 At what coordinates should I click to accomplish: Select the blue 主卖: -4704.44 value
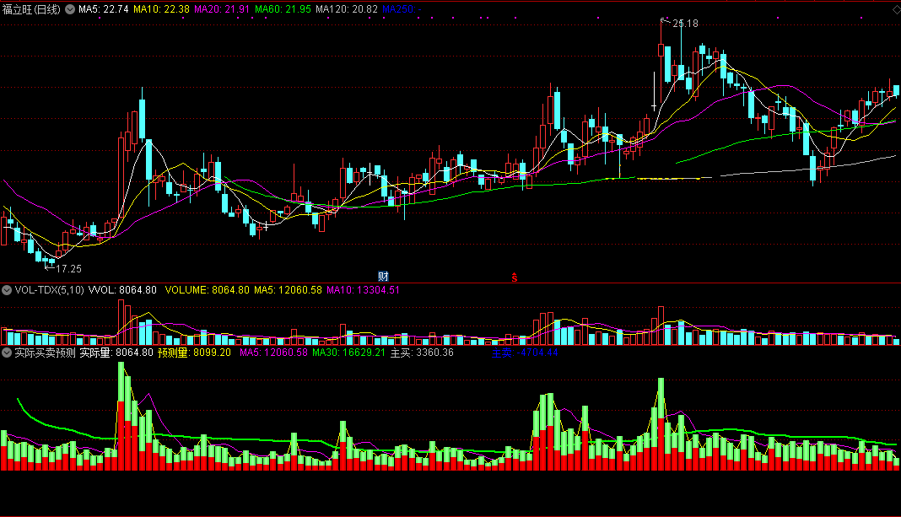coord(525,353)
